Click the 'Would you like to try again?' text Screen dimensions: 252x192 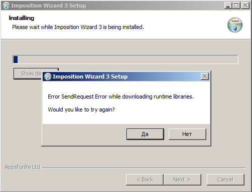coord(81,109)
